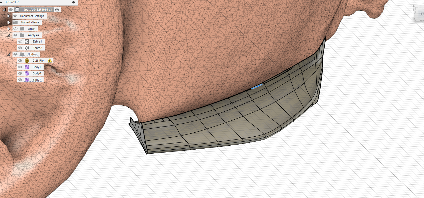Collapse the Analysis node
Image resolution: width=424 pixels, height=198 pixels.
(x=9, y=35)
